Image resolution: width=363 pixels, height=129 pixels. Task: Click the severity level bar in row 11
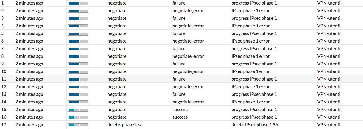point(78,79)
